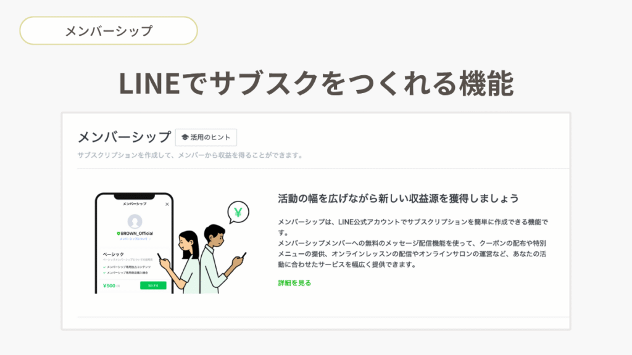Viewport: 632px width, 355px height.
Task: Click the メンバーシップ page heading
Action: pos(124,137)
